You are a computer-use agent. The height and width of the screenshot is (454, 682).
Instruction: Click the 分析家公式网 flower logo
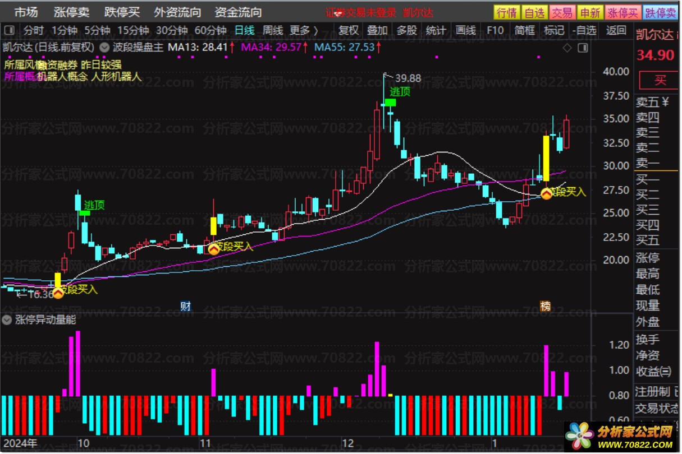click(580, 436)
